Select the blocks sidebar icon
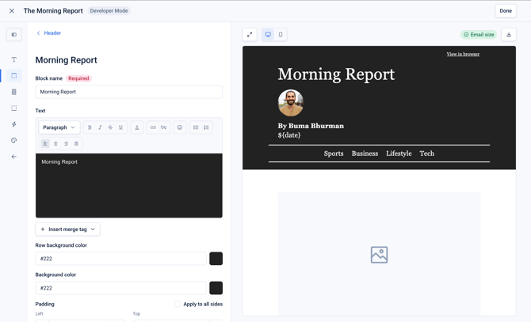The width and height of the screenshot is (531, 322). pyautogui.click(x=14, y=76)
